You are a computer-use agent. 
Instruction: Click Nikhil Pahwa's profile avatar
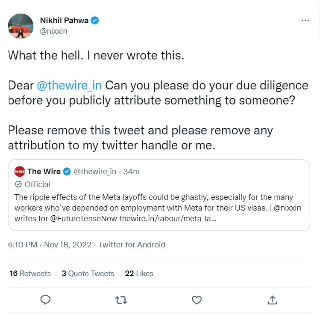[21, 26]
